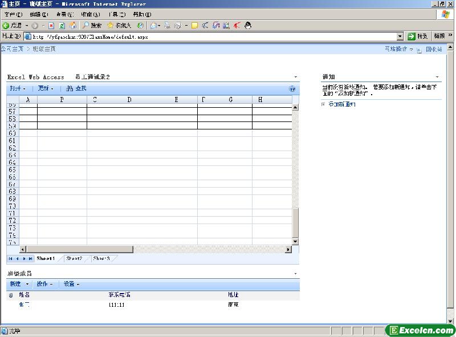Switch to the Sheet3 tab
This screenshot has width=456, height=337.
[x=101, y=258]
